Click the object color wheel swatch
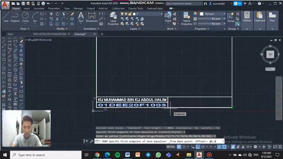 pyautogui.click(x=195, y=14)
